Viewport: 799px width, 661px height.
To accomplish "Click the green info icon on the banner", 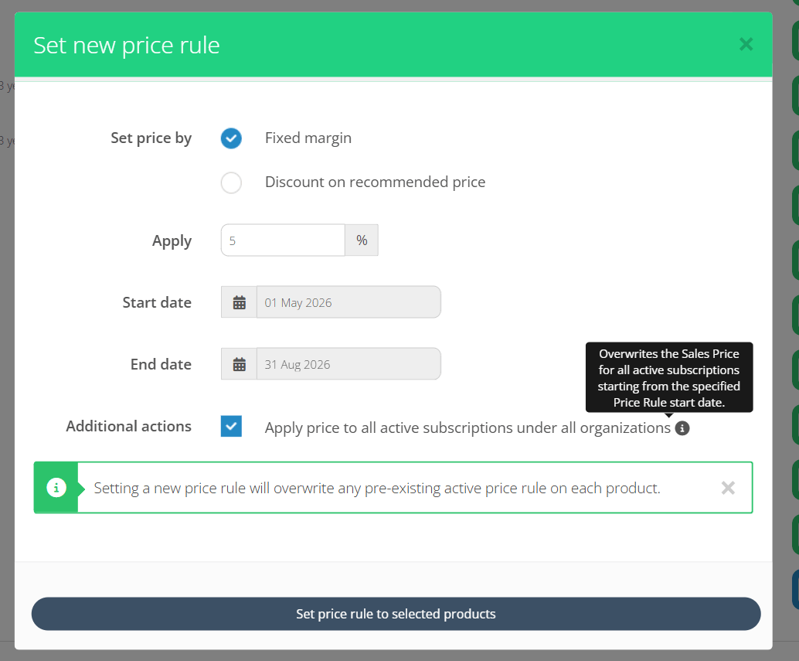I will pos(54,487).
